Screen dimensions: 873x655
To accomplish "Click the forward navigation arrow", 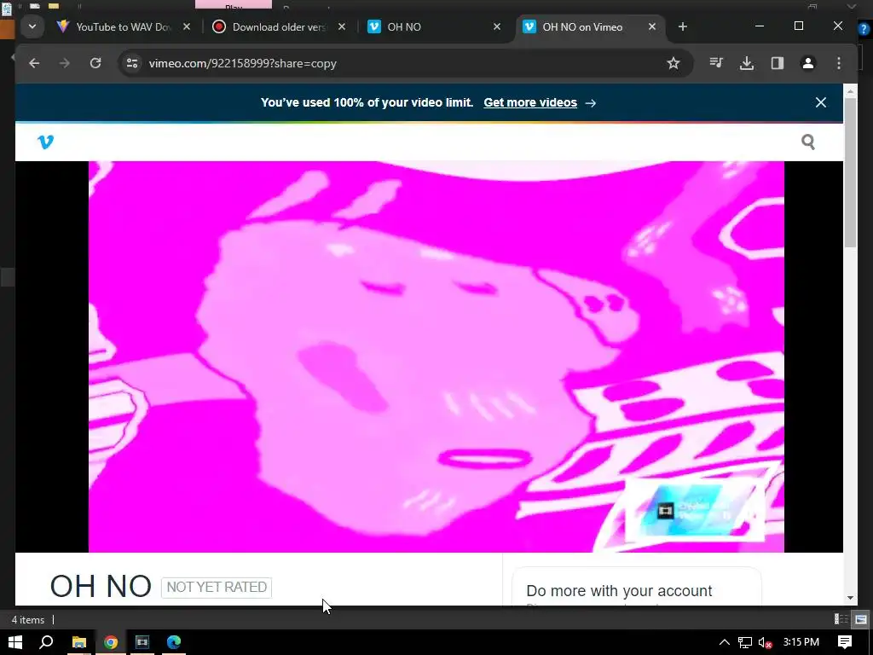I will tap(65, 63).
